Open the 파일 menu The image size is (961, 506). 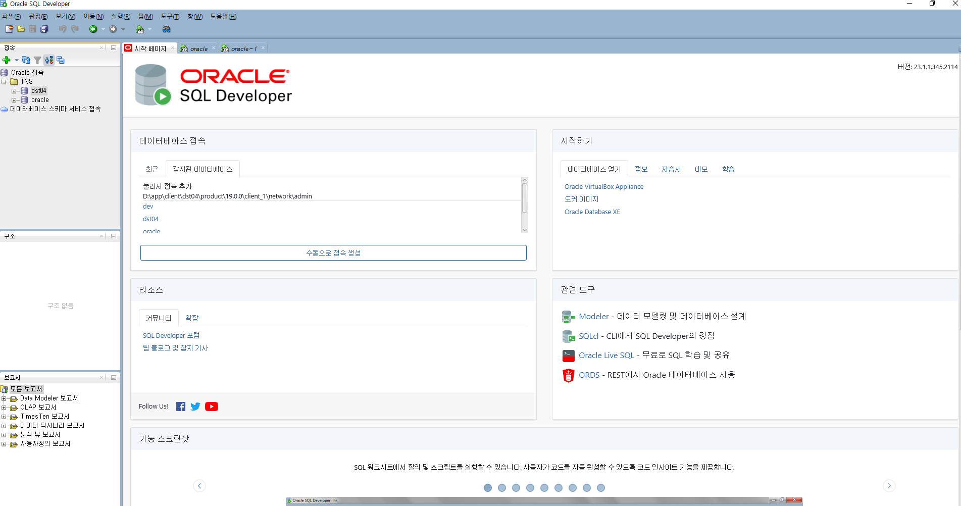pos(12,17)
